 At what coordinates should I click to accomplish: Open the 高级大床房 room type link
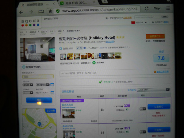(x=68, y=126)
